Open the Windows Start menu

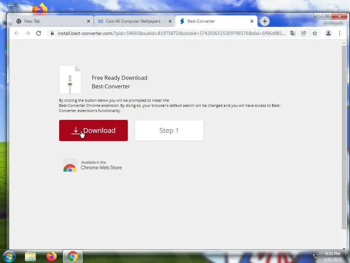[9, 256]
